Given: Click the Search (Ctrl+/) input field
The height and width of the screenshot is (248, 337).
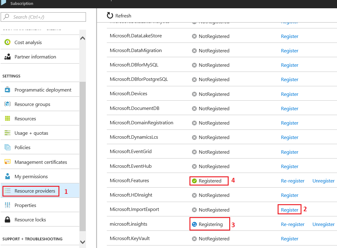Looking at the screenshot, I should (43, 17).
